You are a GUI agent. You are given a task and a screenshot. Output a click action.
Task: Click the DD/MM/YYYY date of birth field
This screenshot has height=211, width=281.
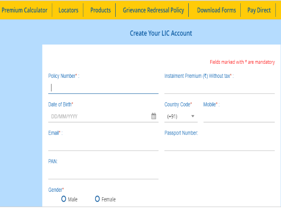[x=98, y=116]
